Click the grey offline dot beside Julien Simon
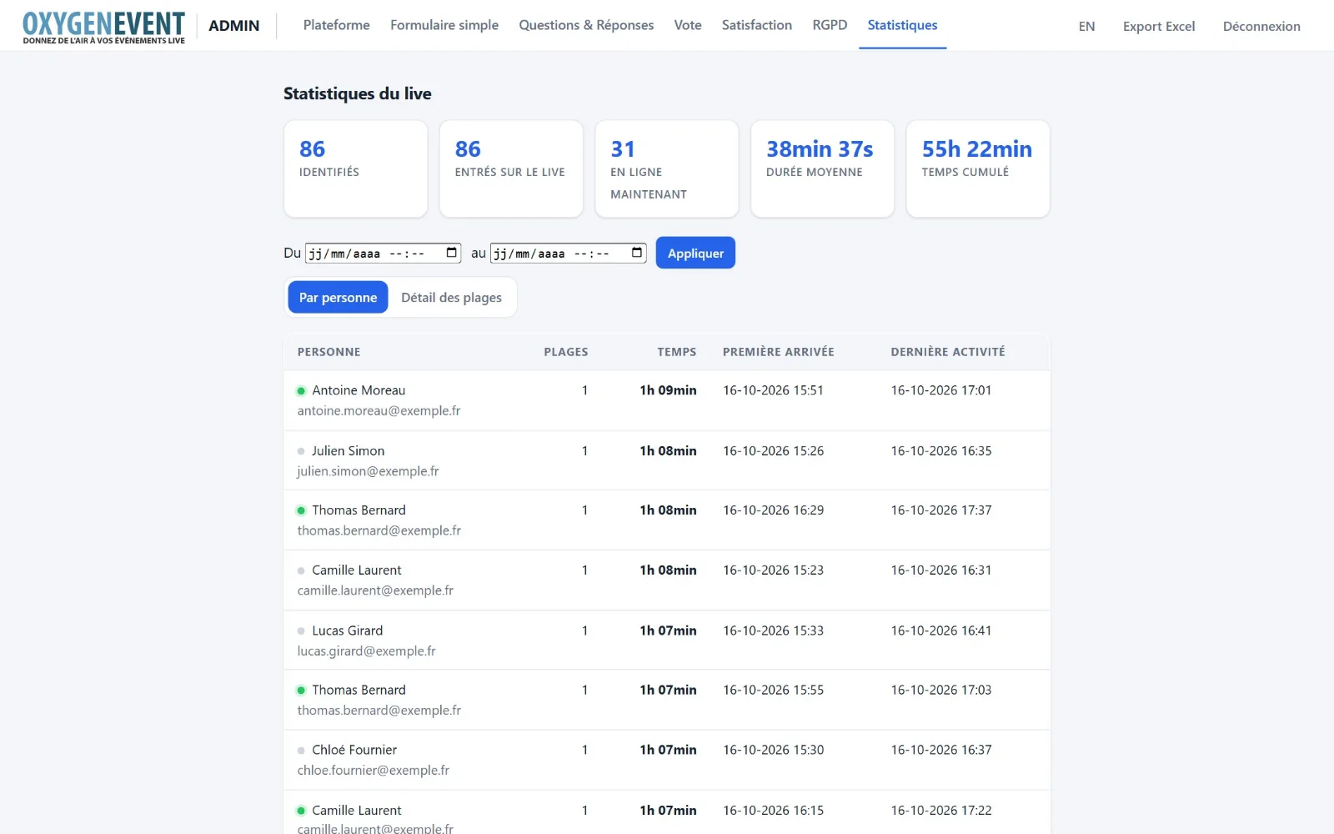 [x=301, y=451]
